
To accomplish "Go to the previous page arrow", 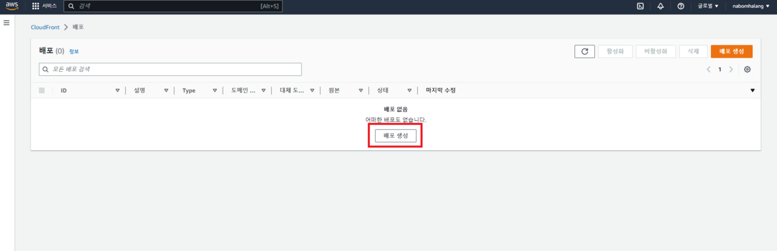I will click(x=708, y=69).
